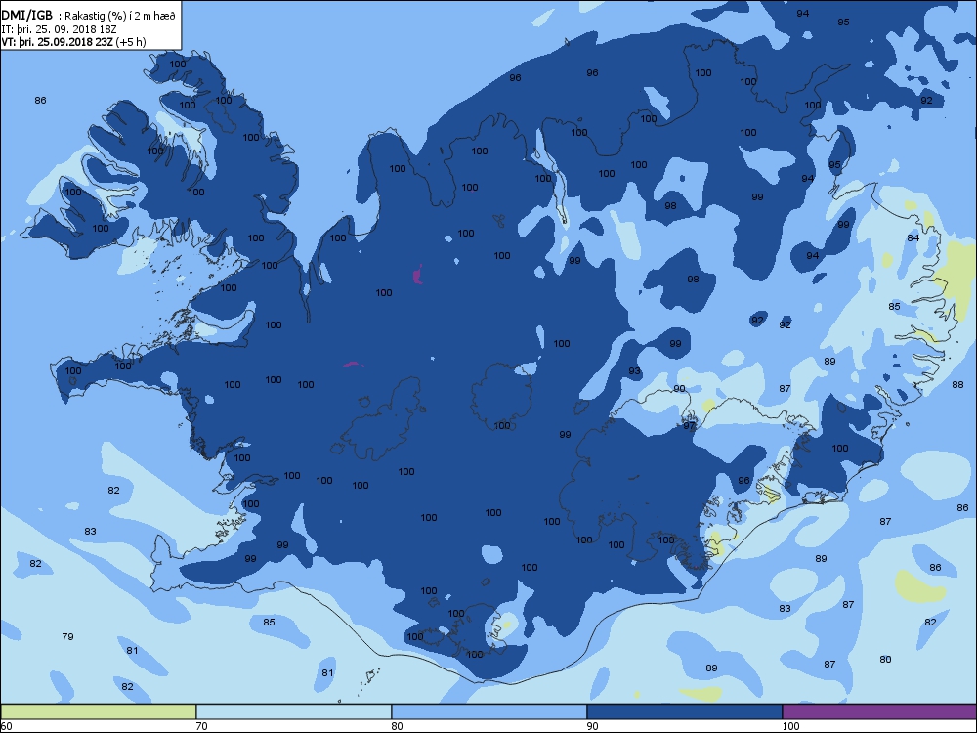Select the map humidity value "84"

[x=913, y=237]
